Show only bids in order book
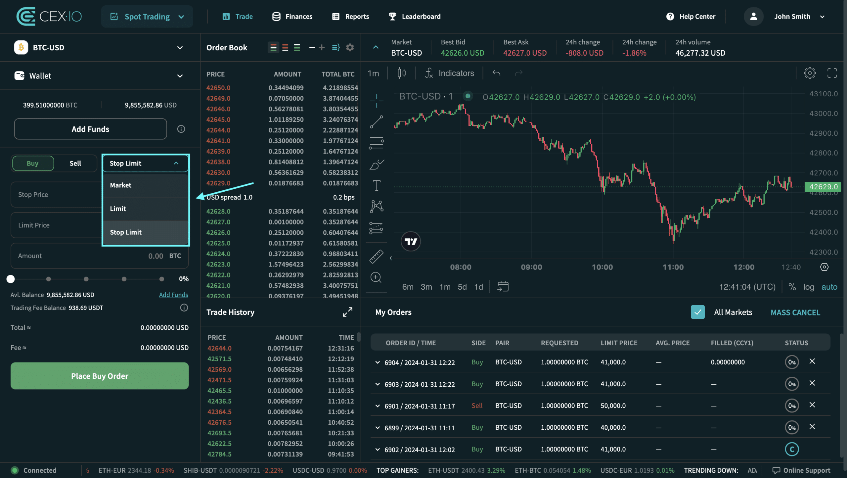The width and height of the screenshot is (847, 478). [297, 48]
